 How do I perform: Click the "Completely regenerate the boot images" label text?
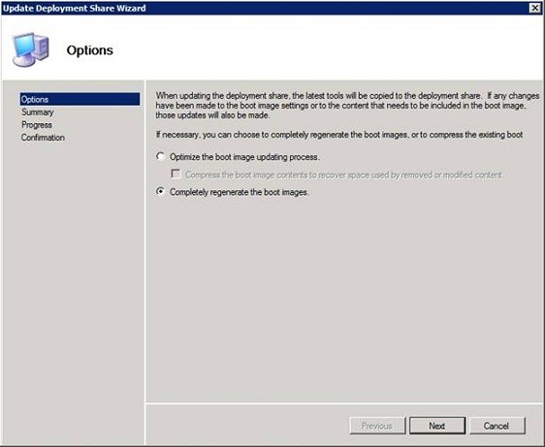pos(240,192)
